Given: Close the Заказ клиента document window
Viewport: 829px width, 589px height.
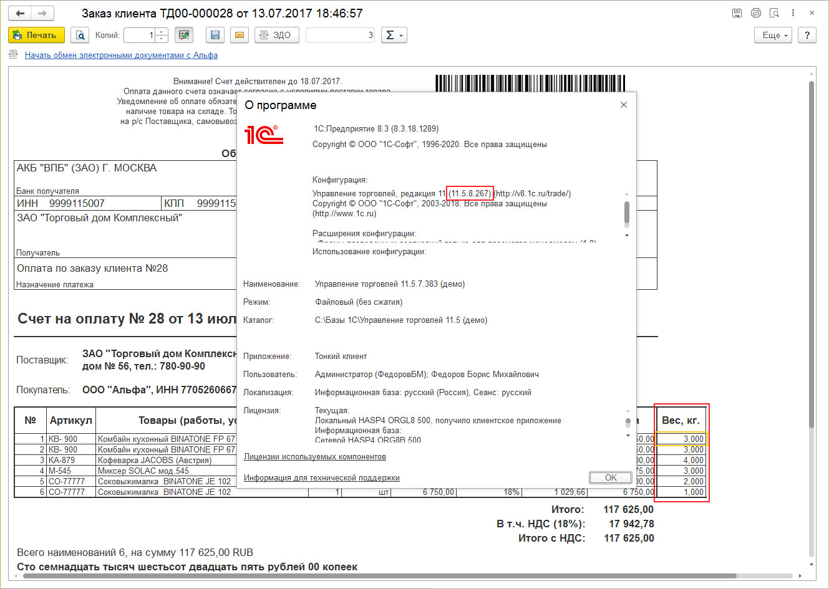Looking at the screenshot, I should coord(812,13).
